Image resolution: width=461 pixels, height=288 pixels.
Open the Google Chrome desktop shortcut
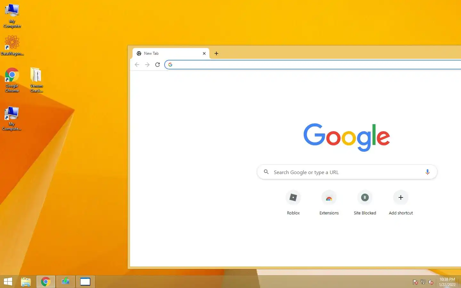12,80
